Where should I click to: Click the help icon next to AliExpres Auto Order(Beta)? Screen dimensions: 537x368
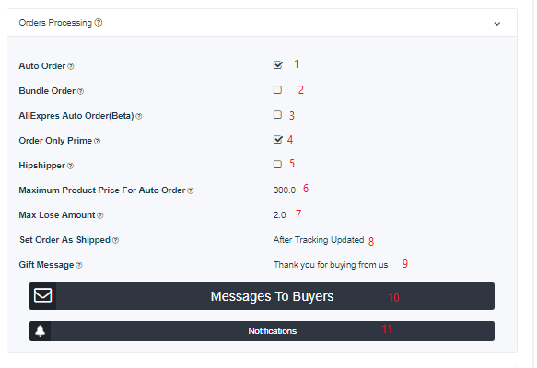click(139, 117)
